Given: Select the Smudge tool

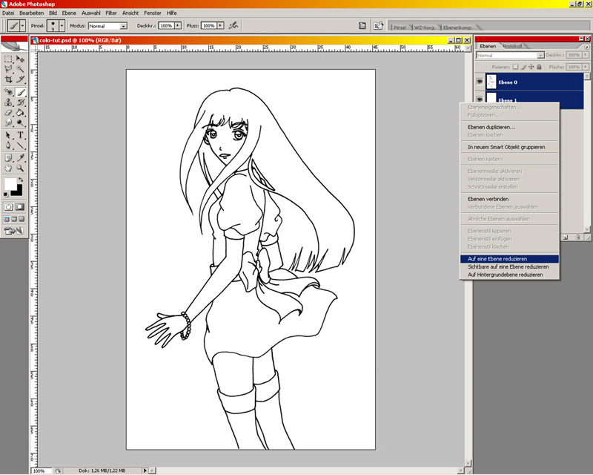Looking at the screenshot, I should [x=8, y=122].
